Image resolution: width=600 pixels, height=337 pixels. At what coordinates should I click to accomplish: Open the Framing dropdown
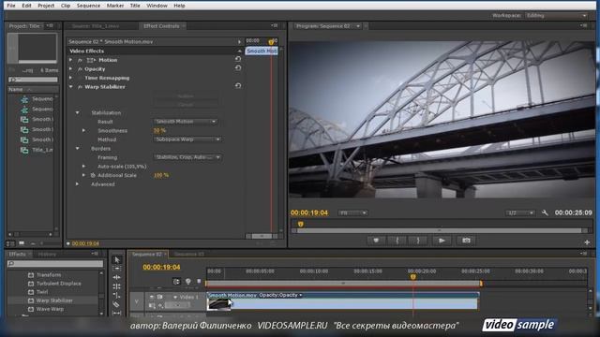[x=187, y=157]
